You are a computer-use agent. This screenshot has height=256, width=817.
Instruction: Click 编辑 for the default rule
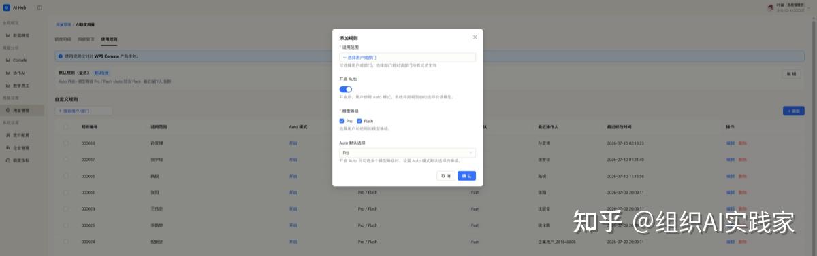click(x=790, y=74)
